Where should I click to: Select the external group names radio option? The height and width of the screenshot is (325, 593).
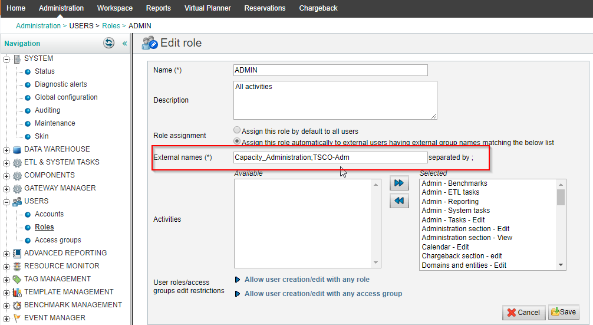[x=237, y=142]
